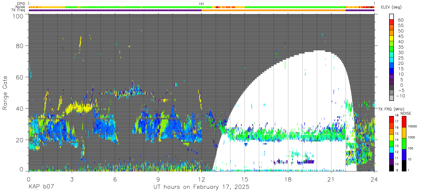Viewport: 421px width, 194px height.
Task: Click the x-axis hour label "18"
Action: 288,179
